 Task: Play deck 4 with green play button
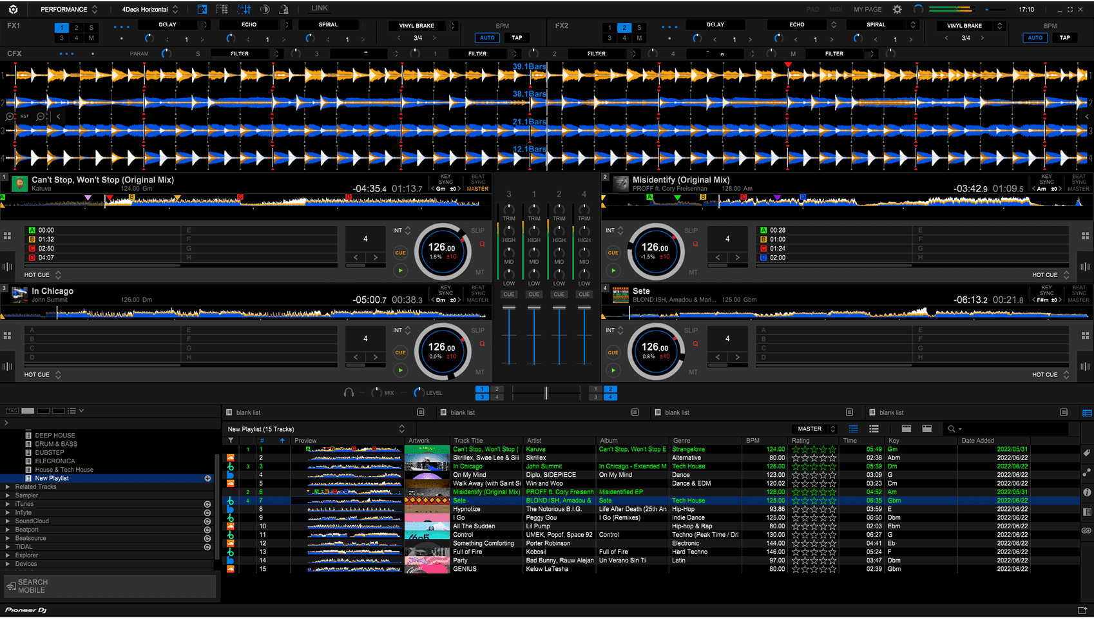[x=613, y=370]
